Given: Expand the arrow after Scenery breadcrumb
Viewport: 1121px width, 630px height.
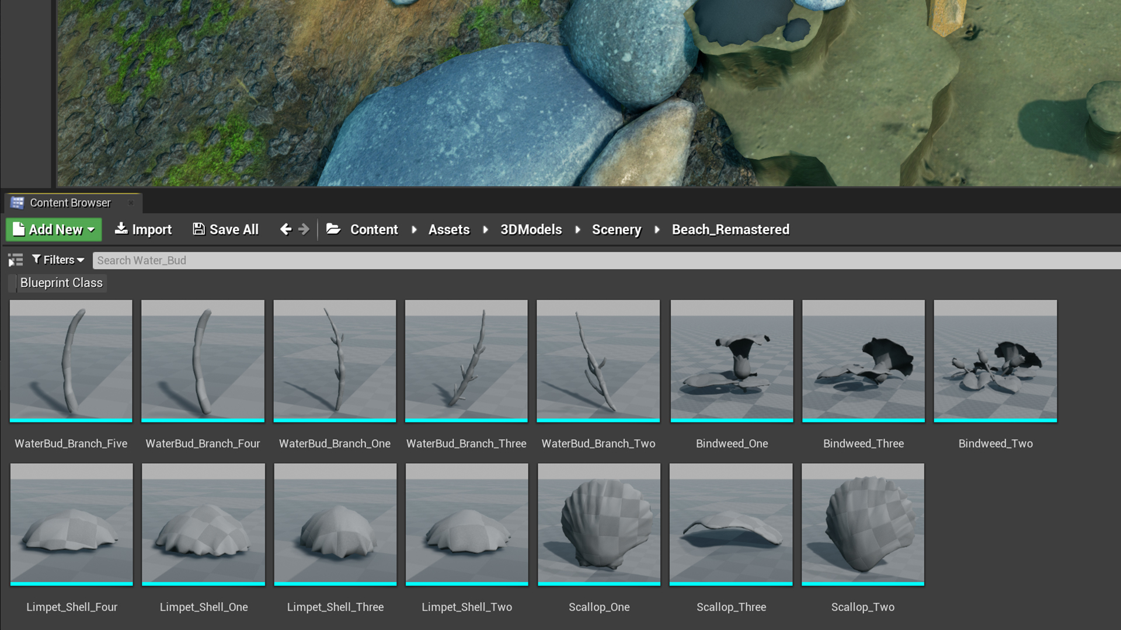Looking at the screenshot, I should [x=657, y=229].
